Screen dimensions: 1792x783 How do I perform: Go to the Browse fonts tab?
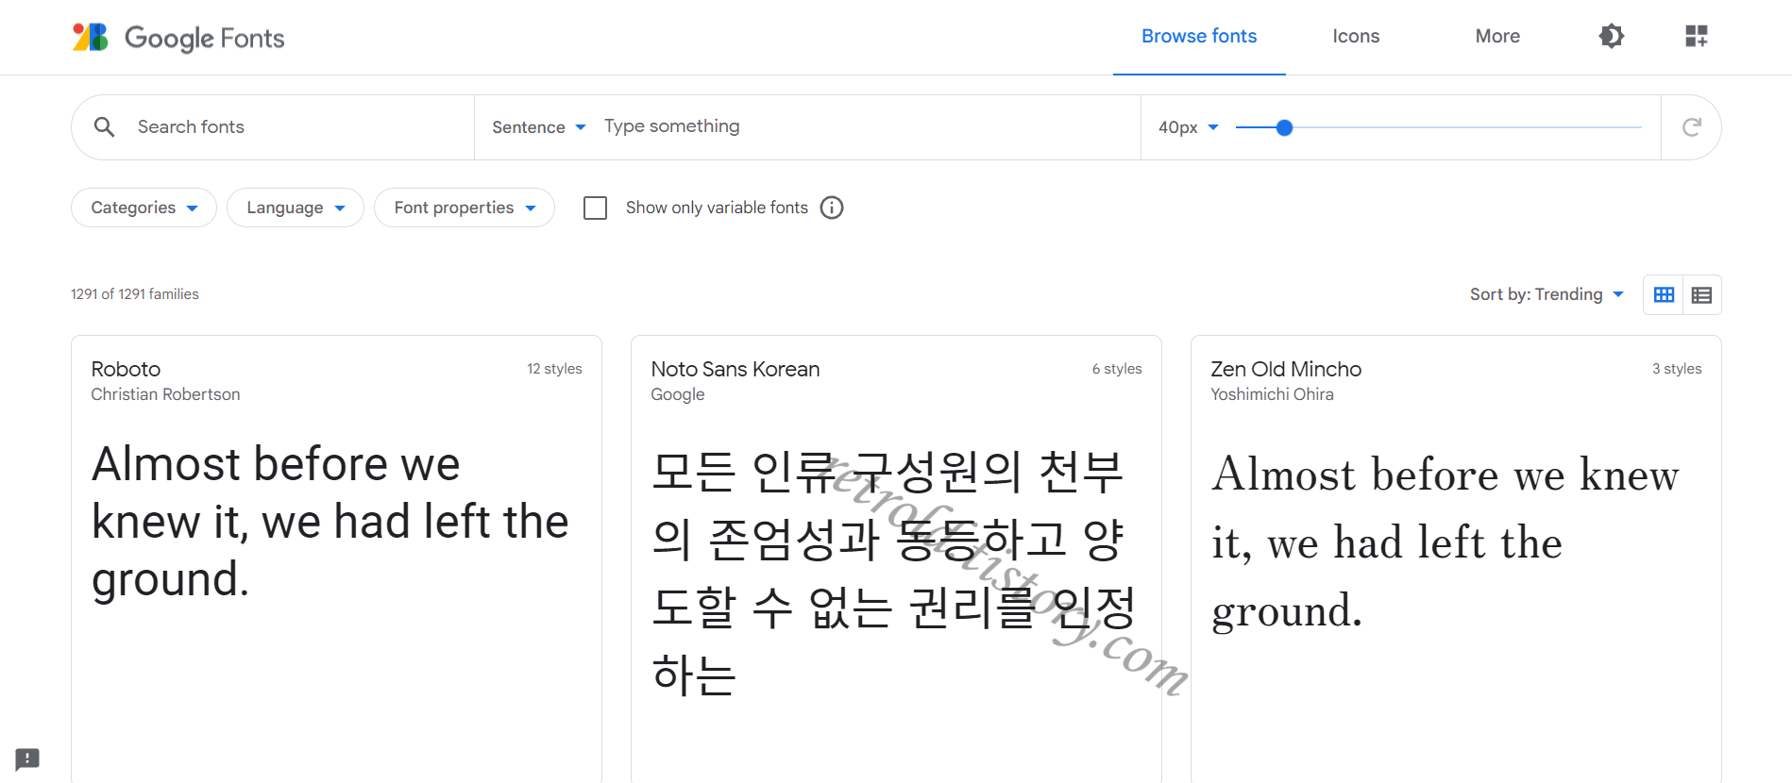pyautogui.click(x=1199, y=36)
